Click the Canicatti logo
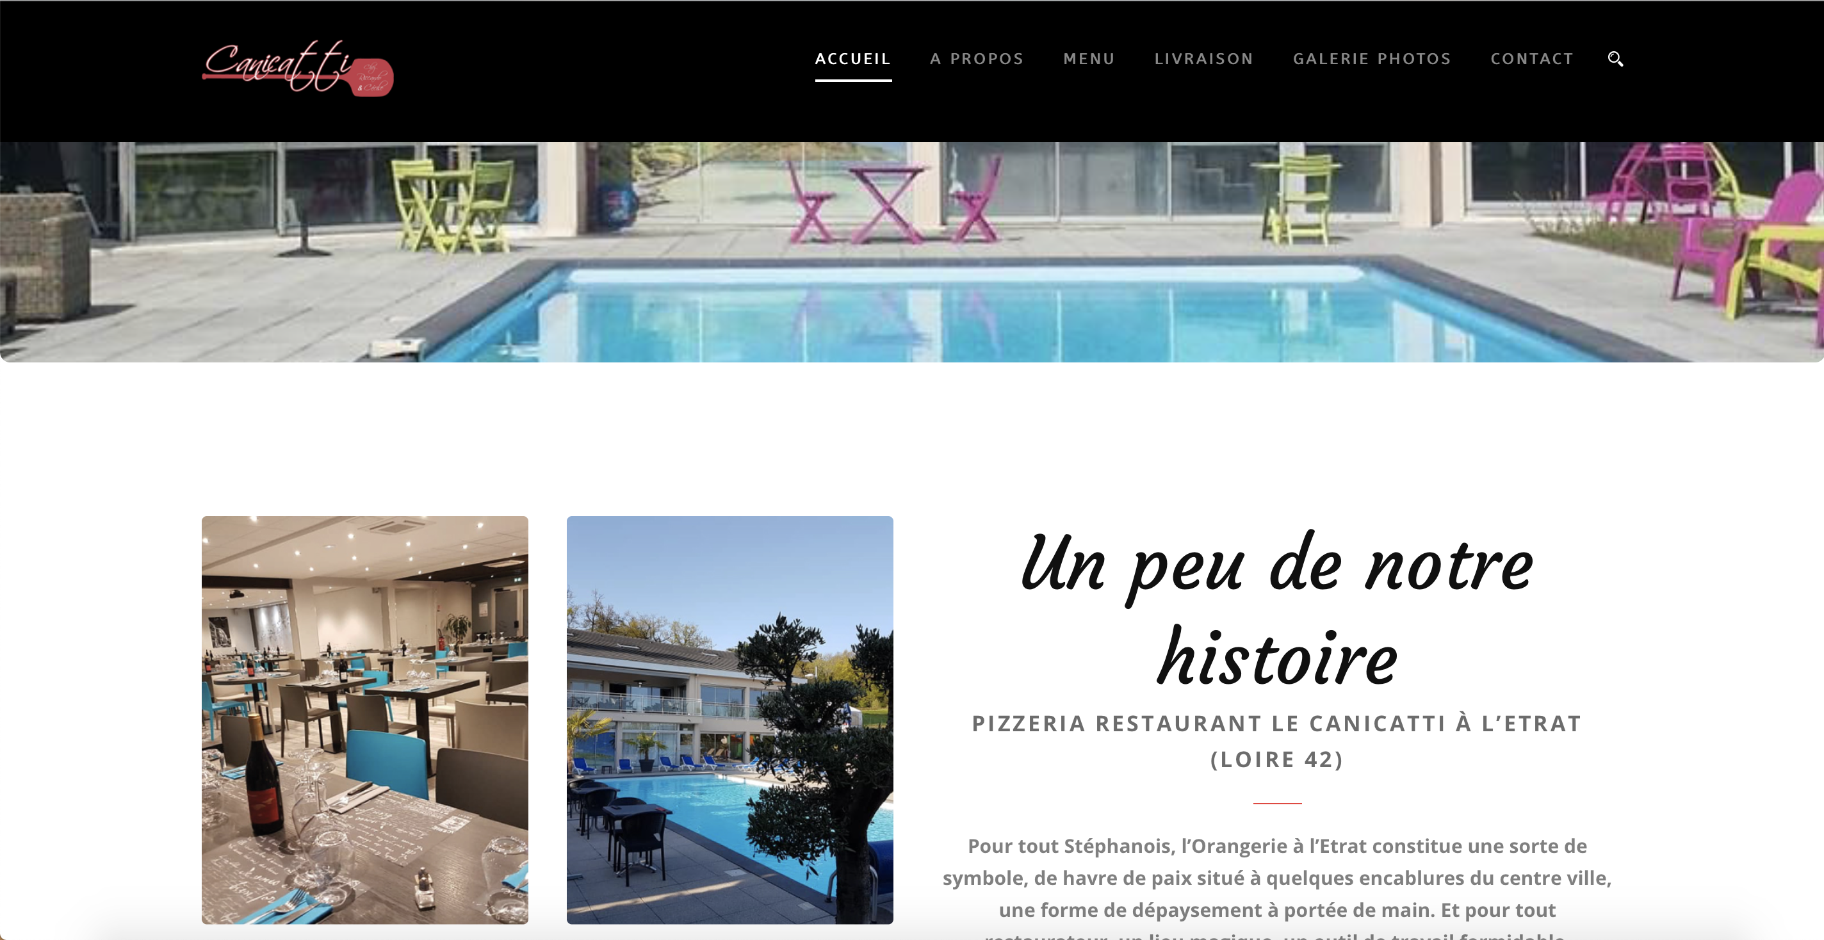 [297, 68]
